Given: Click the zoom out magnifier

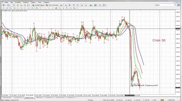Looking at the screenshot, I should click(x=78, y=5).
